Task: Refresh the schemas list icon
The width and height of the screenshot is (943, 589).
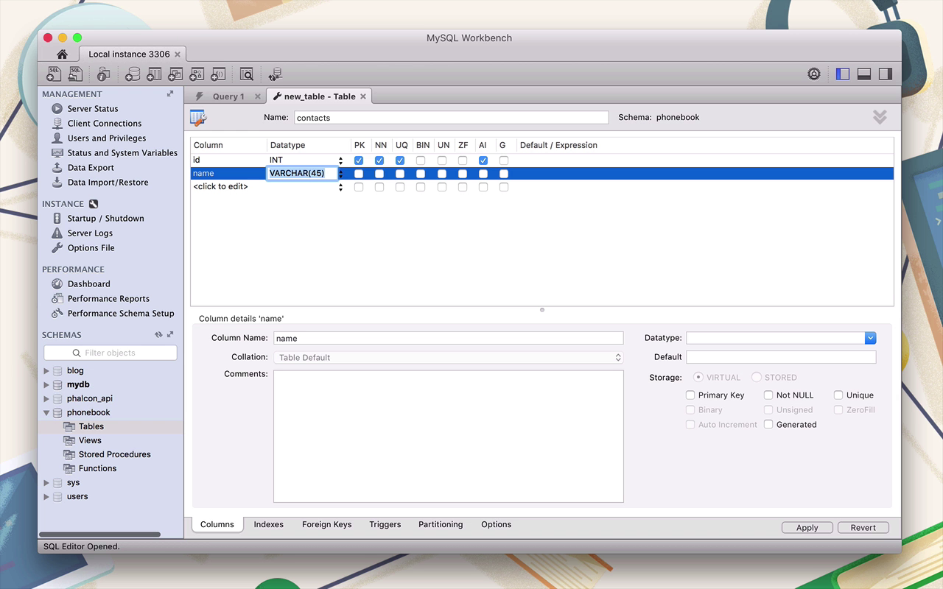Action: pyautogui.click(x=158, y=334)
